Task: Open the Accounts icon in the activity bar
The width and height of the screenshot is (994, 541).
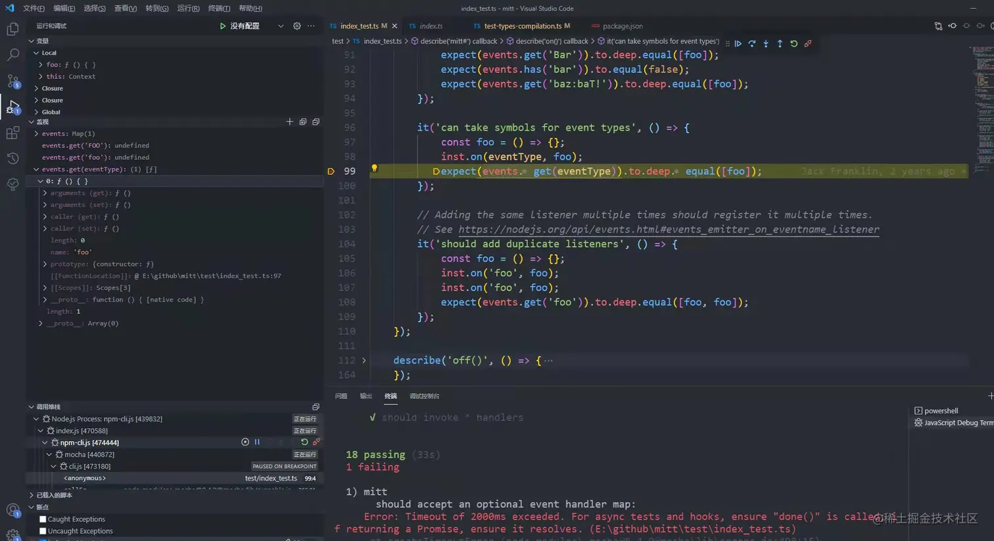Action: click(x=12, y=510)
